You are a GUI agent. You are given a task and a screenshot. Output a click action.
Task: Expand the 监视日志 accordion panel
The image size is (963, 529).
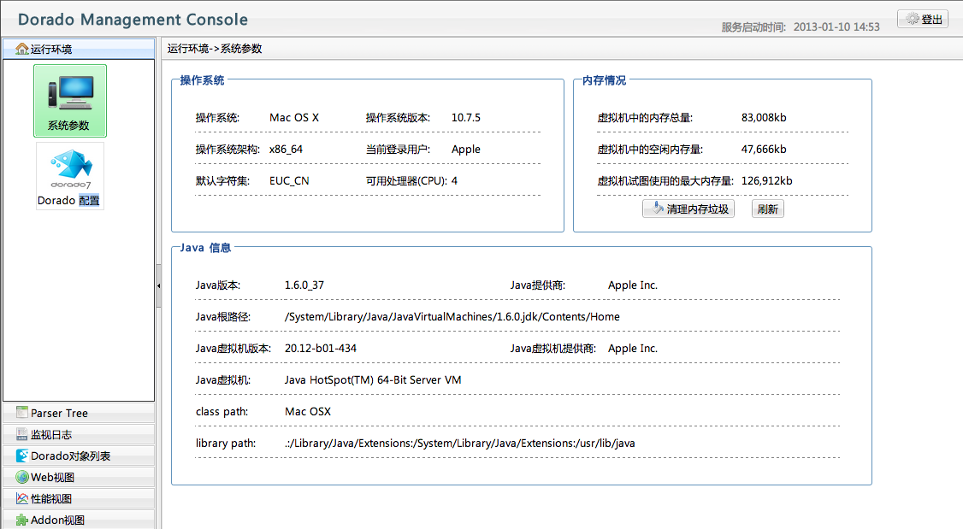79,434
